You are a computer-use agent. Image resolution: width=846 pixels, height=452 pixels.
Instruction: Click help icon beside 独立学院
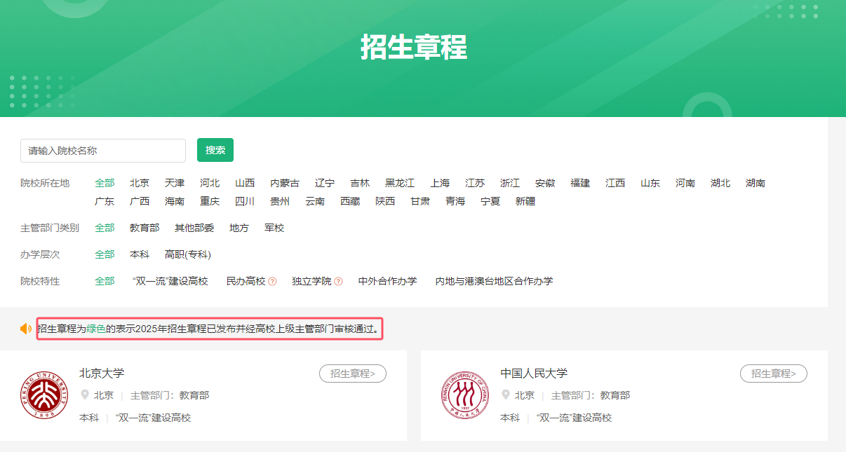click(x=338, y=282)
